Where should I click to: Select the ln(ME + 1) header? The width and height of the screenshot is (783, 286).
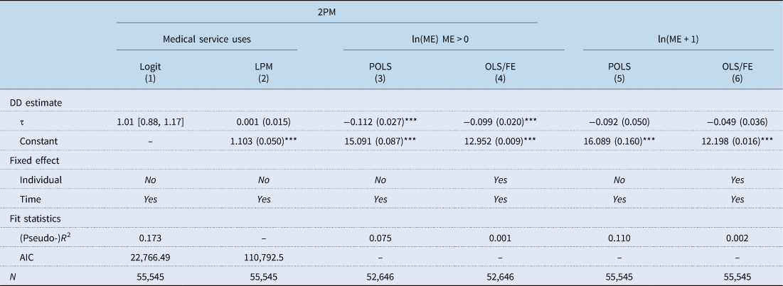click(x=678, y=38)
